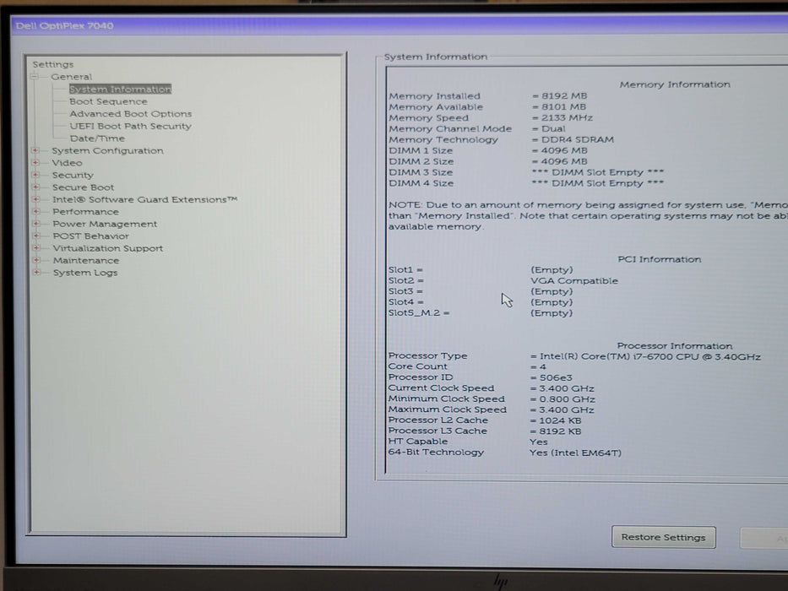Click the Restore Settings button
Screen dimensions: 788x591
click(x=663, y=537)
